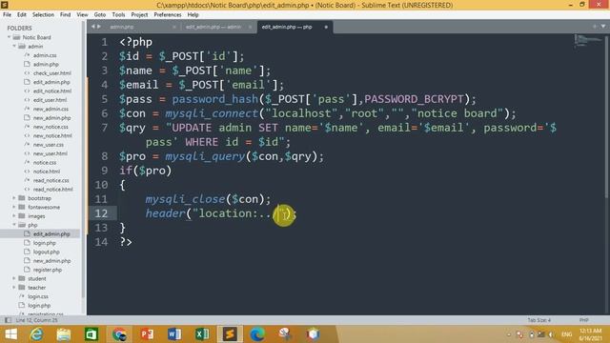
Task: Click the admin.css file icon in sidebar
Action: (x=27, y=55)
